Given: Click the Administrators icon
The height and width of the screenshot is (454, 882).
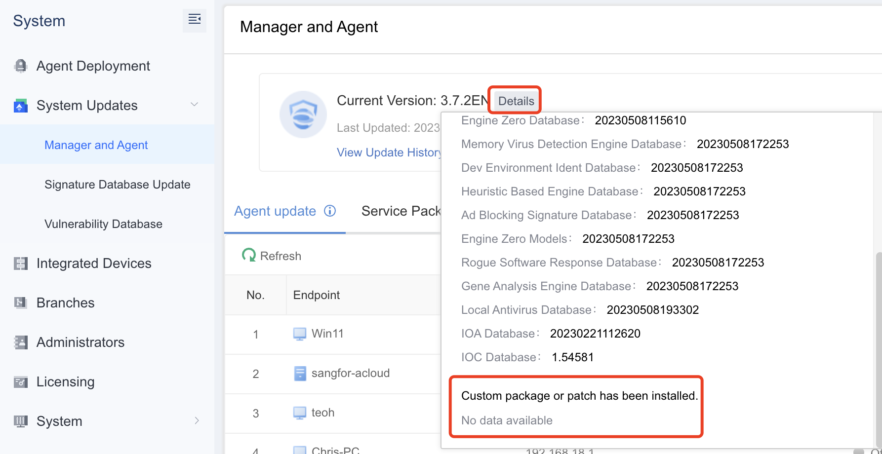Looking at the screenshot, I should point(21,342).
